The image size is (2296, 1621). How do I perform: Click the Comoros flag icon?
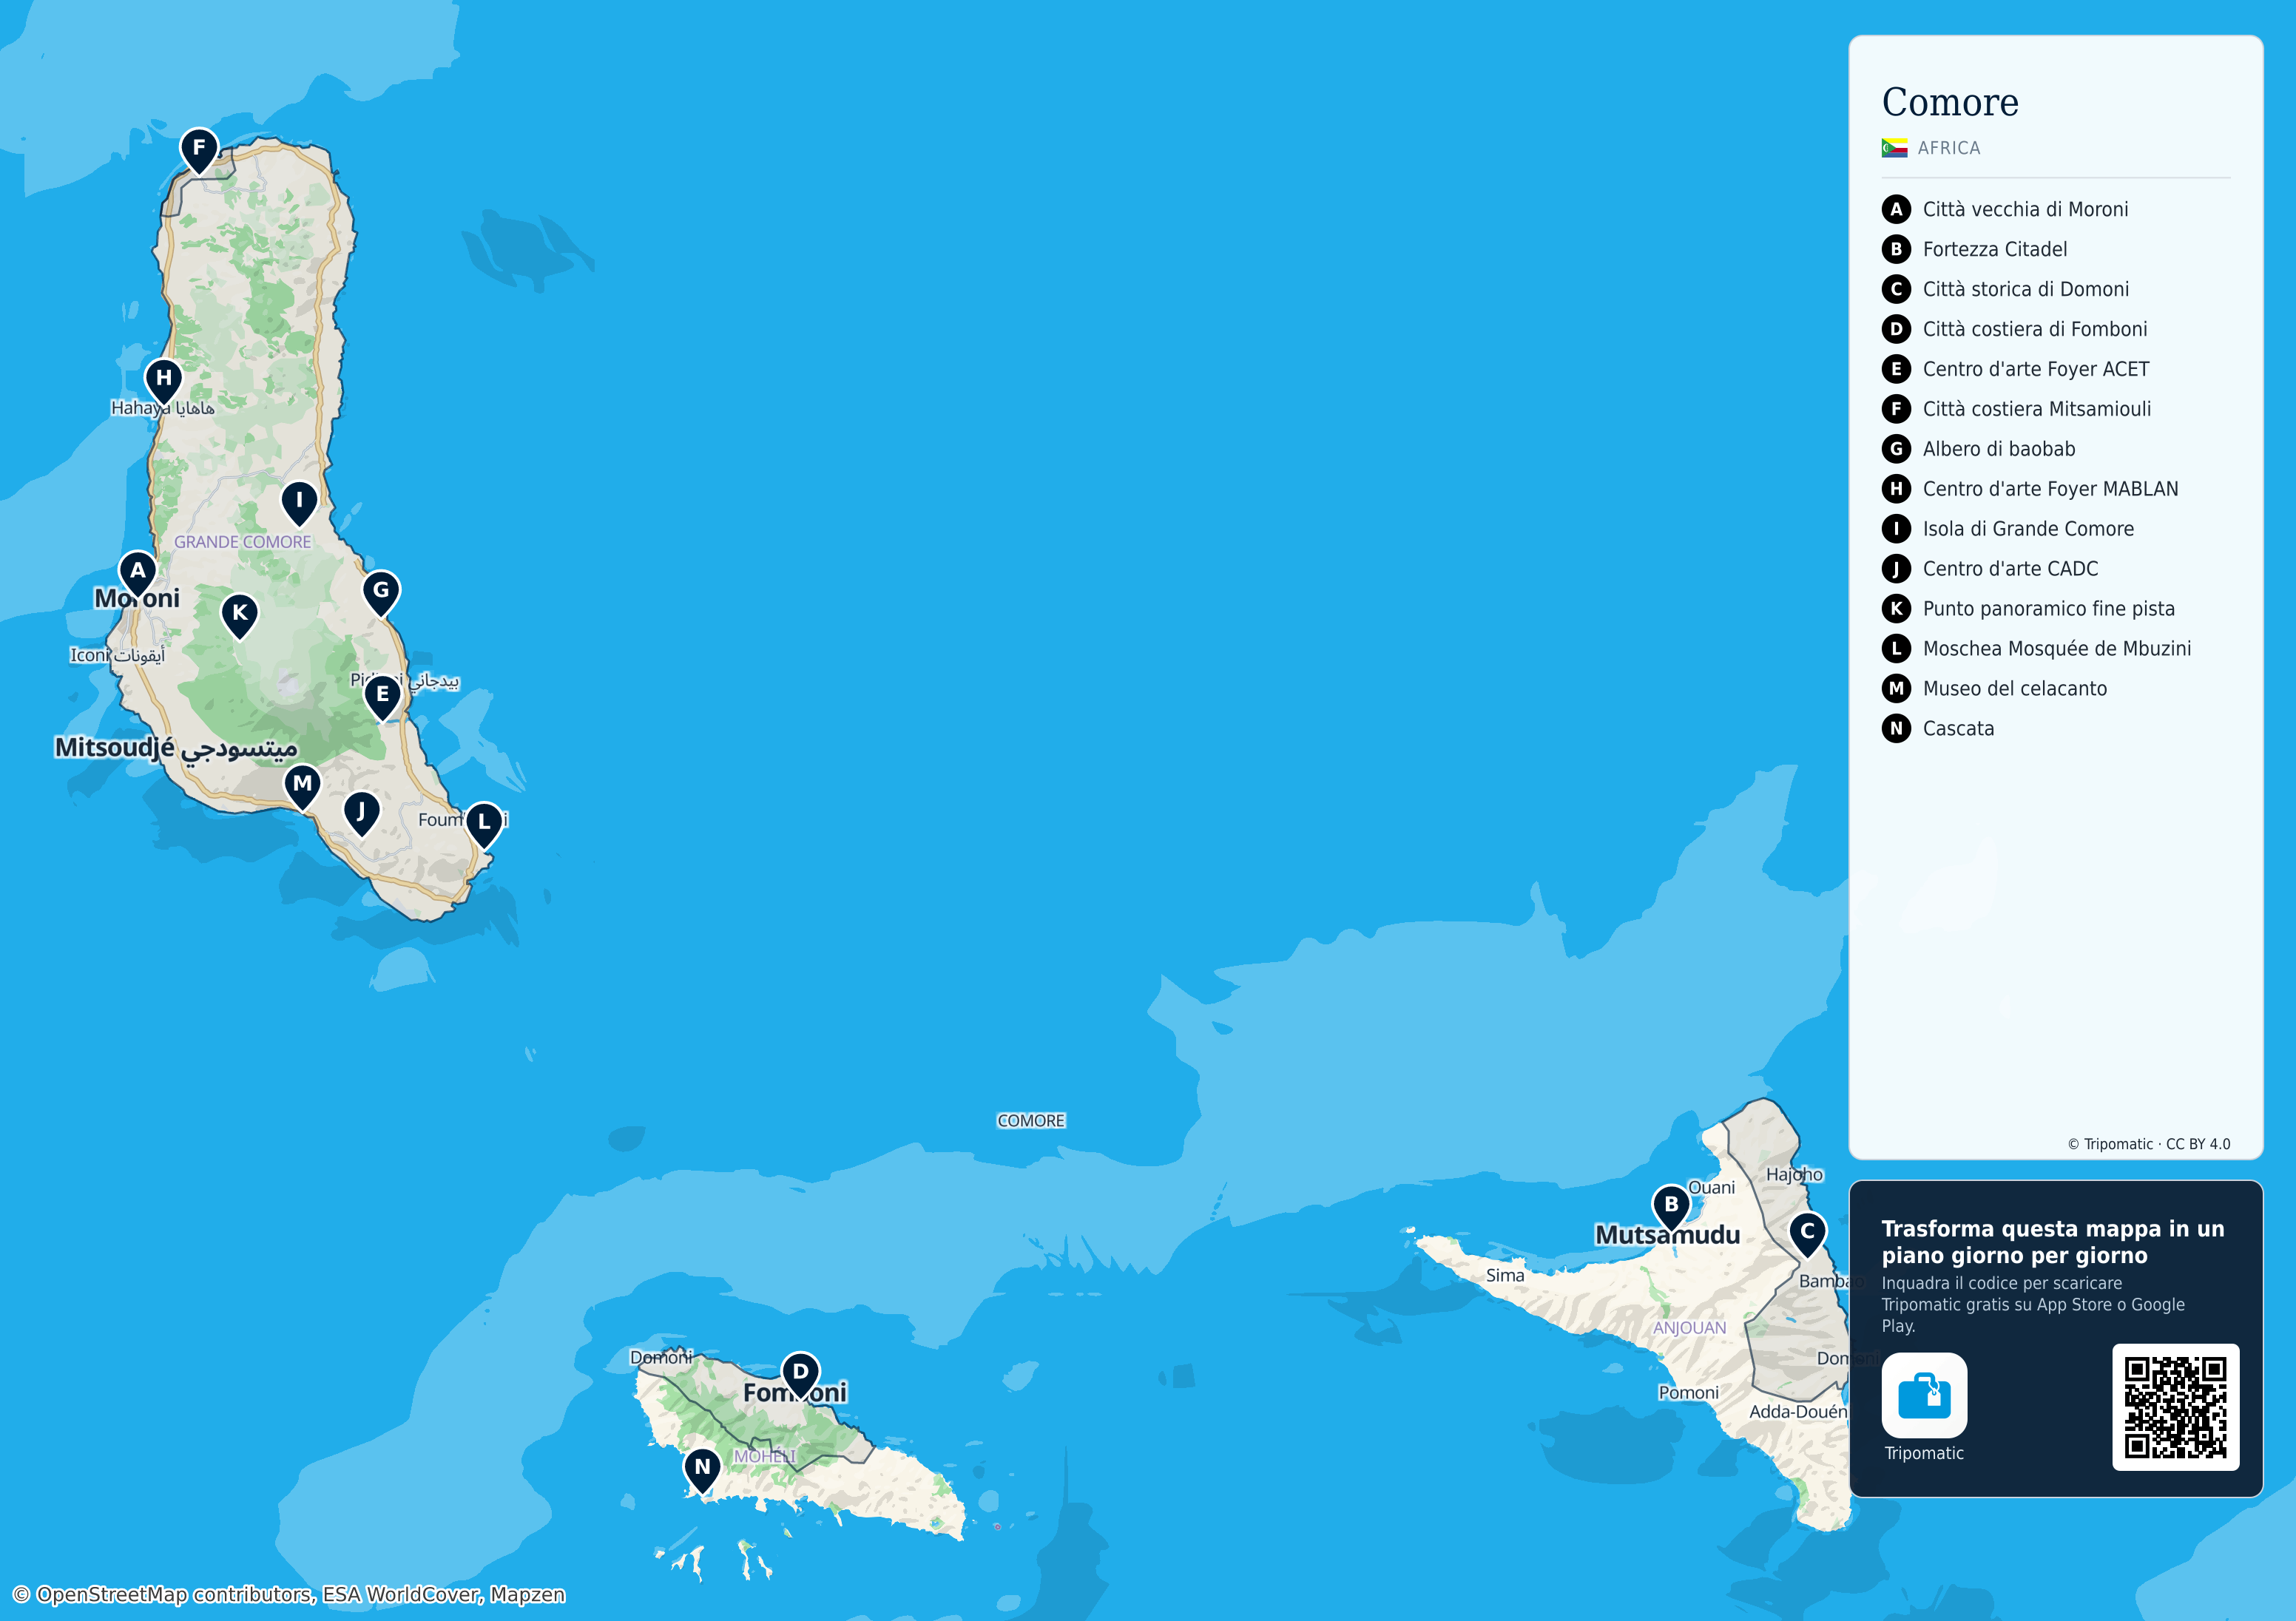pos(1894,148)
